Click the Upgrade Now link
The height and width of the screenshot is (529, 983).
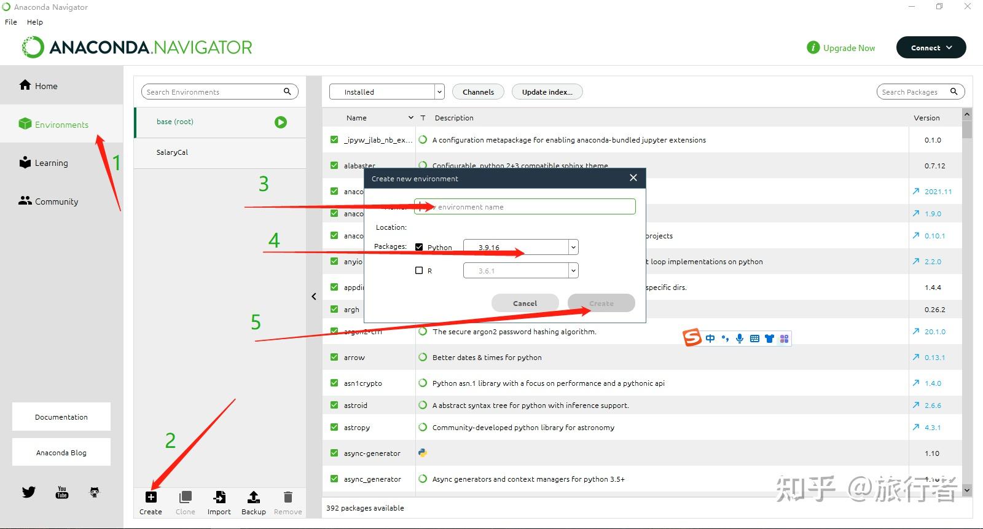point(849,48)
